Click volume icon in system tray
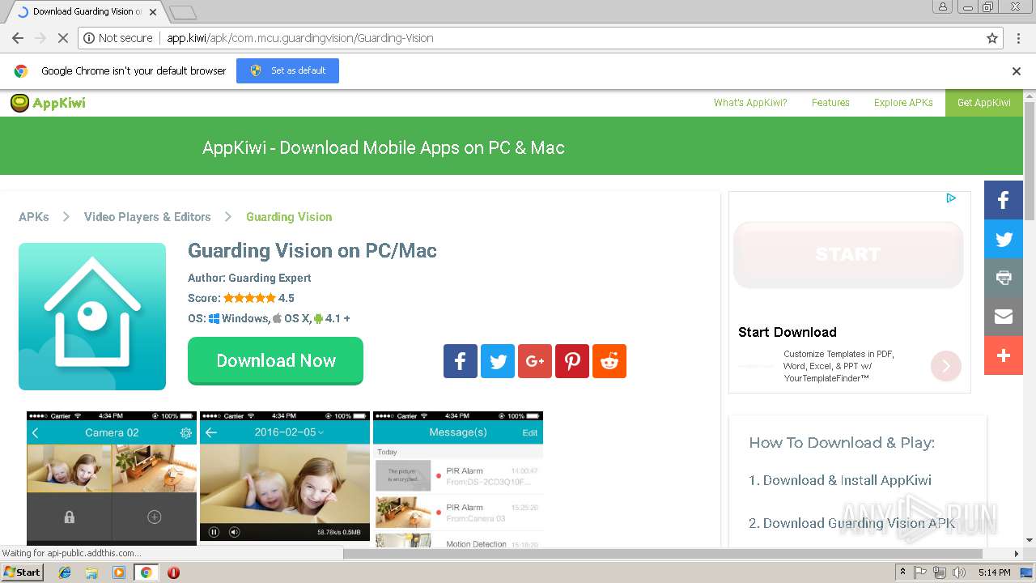The image size is (1036, 583). point(959,572)
